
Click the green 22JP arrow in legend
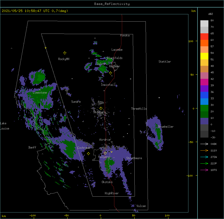pyautogui.click(x=204, y=163)
